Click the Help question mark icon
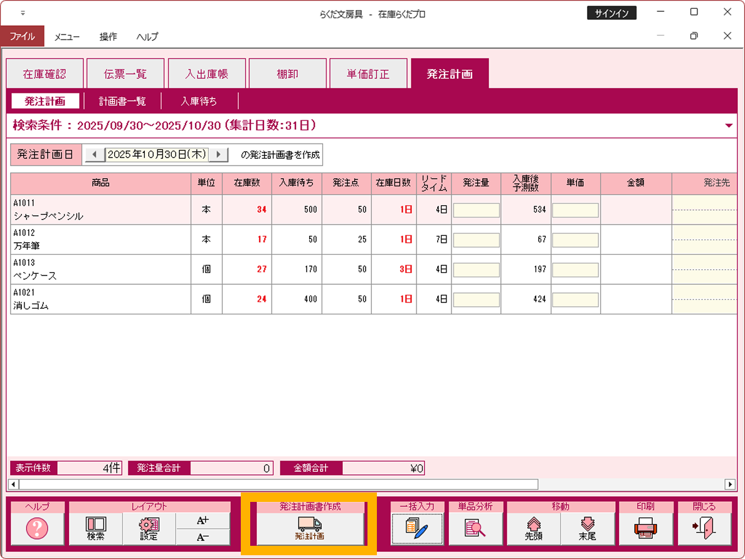 (x=37, y=529)
